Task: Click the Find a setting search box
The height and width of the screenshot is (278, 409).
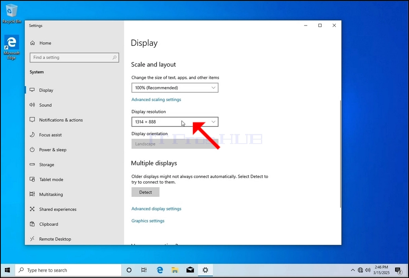Action: (x=74, y=57)
